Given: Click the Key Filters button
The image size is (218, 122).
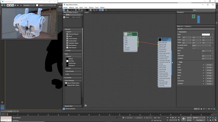Looking at the screenshot, I should pyautogui.click(x=200, y=120).
